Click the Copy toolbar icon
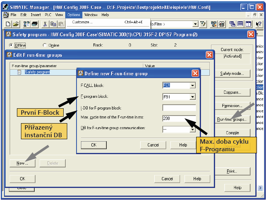This screenshot has height=200, width=267. click(53, 24)
